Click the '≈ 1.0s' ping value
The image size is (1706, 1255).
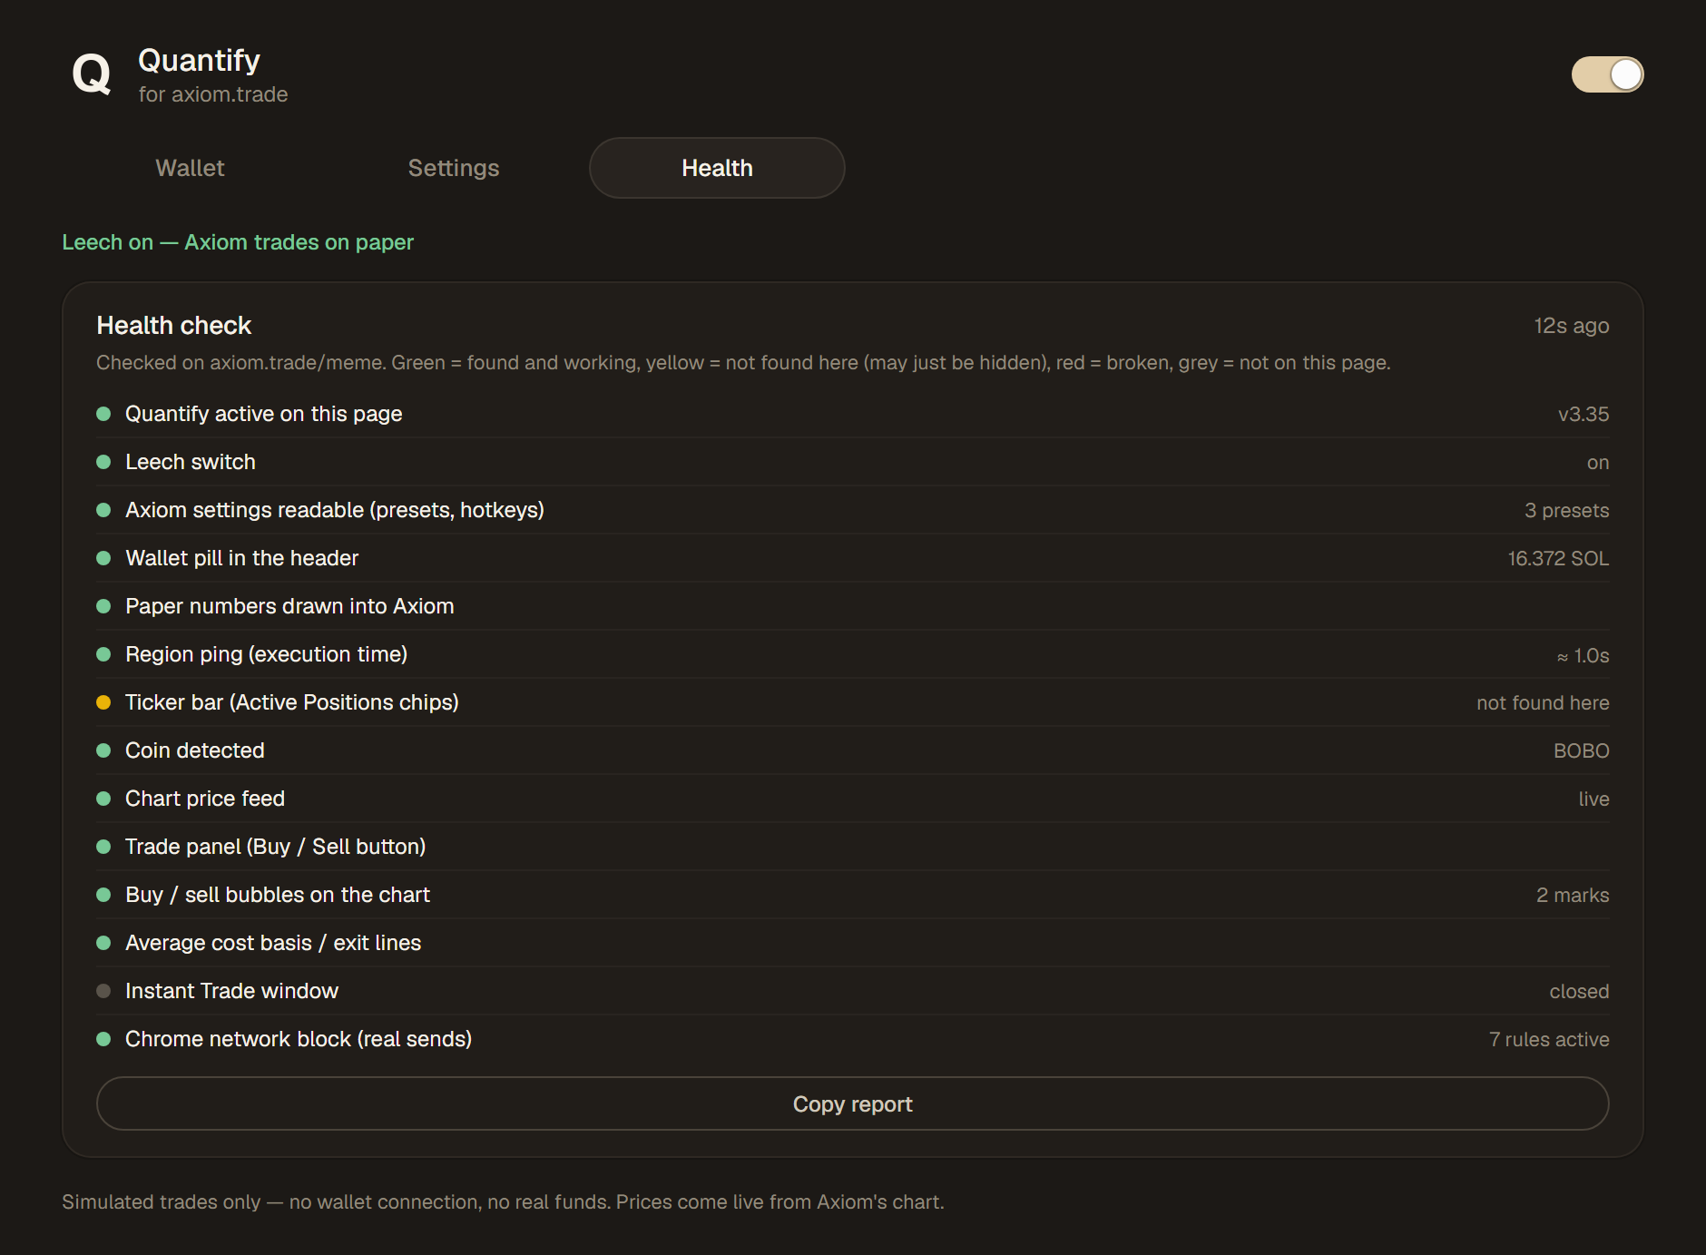click(1583, 655)
